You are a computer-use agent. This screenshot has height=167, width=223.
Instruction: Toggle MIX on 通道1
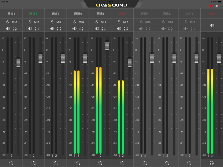click(15, 22)
